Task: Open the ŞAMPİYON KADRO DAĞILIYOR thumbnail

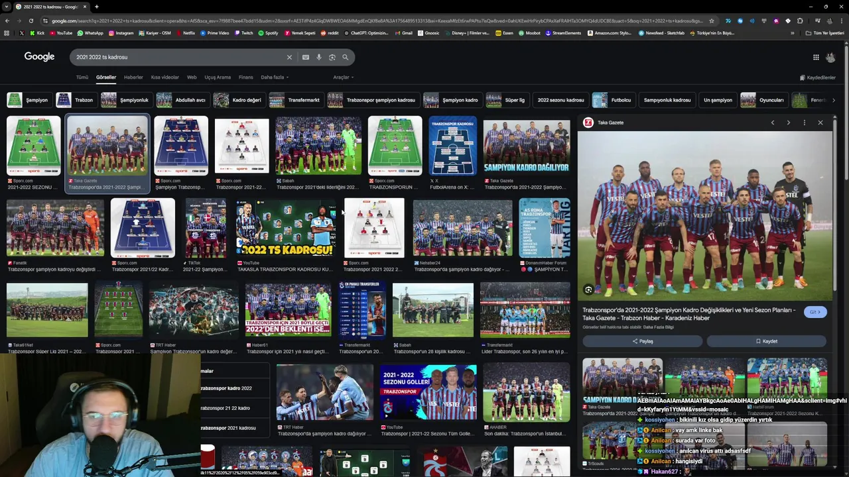Action: coord(527,146)
